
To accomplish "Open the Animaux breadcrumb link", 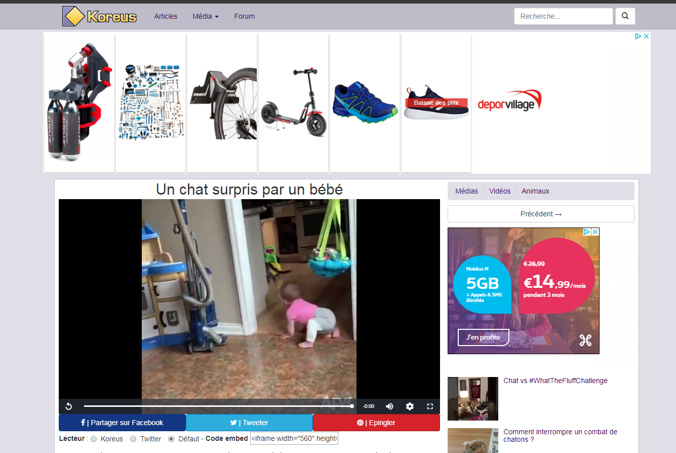I will pyautogui.click(x=535, y=191).
